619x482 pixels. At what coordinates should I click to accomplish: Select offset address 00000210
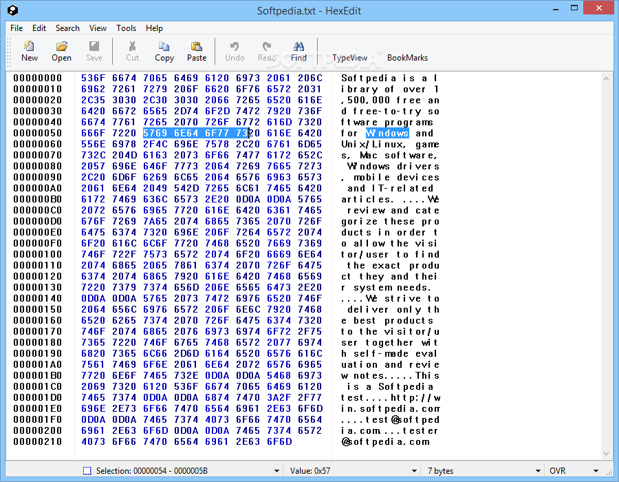click(x=38, y=441)
